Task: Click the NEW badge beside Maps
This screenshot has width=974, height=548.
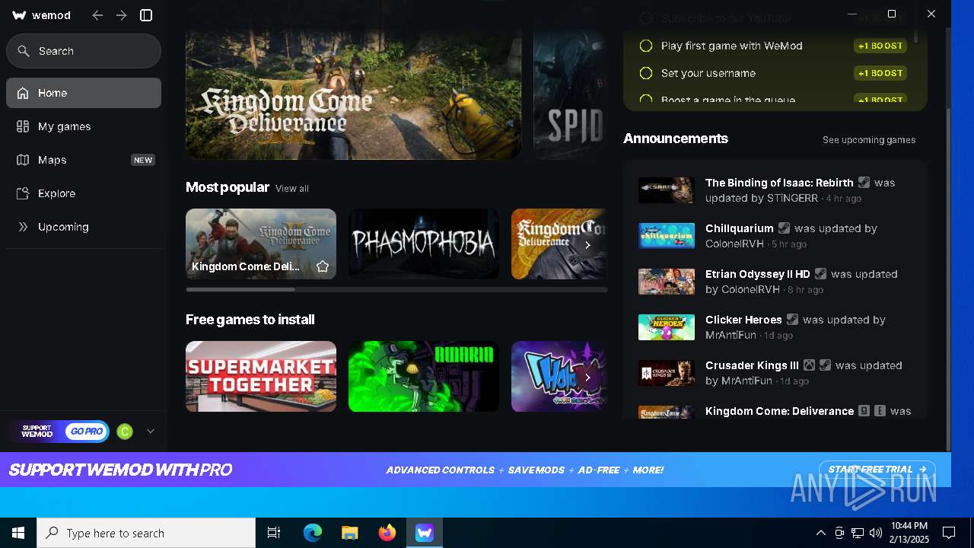Action: pyautogui.click(x=143, y=160)
